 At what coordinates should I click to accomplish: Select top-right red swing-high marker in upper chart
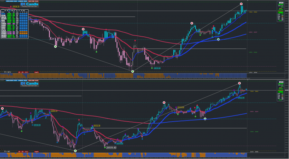pos(241,4)
